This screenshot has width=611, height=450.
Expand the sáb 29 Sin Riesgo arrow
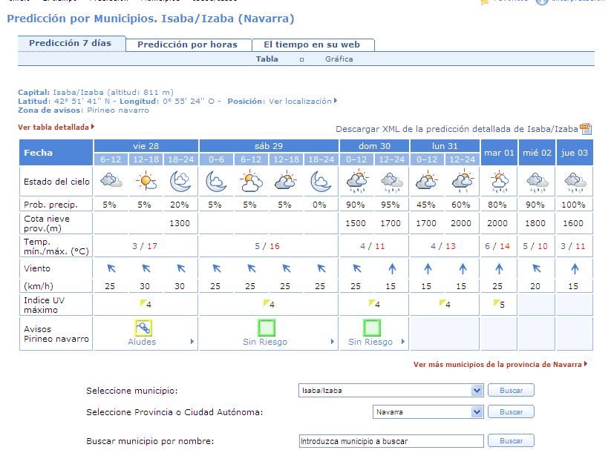[333, 342]
